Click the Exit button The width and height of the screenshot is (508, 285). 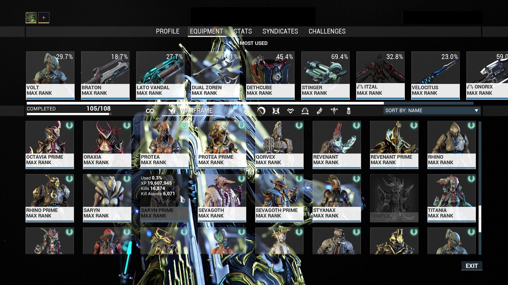[471, 266]
